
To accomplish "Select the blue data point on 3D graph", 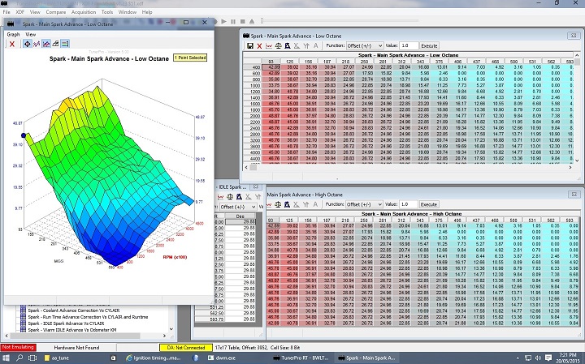I will click(24, 135).
